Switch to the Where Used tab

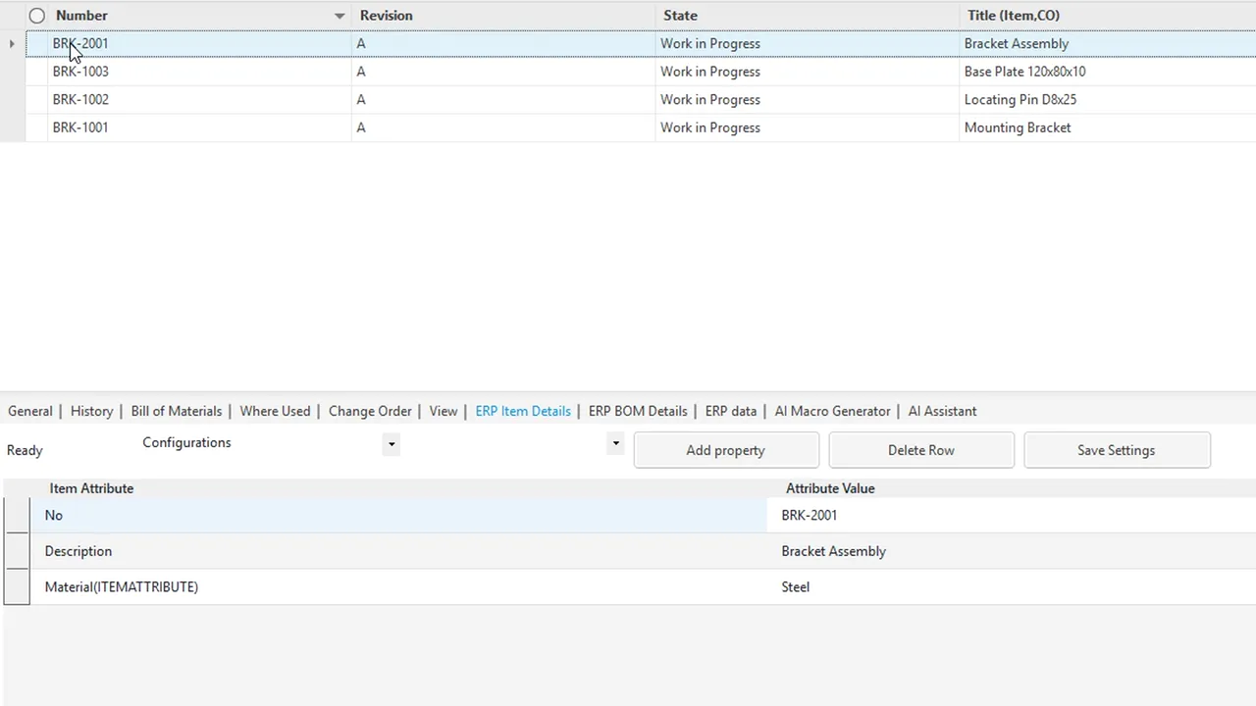(x=275, y=411)
